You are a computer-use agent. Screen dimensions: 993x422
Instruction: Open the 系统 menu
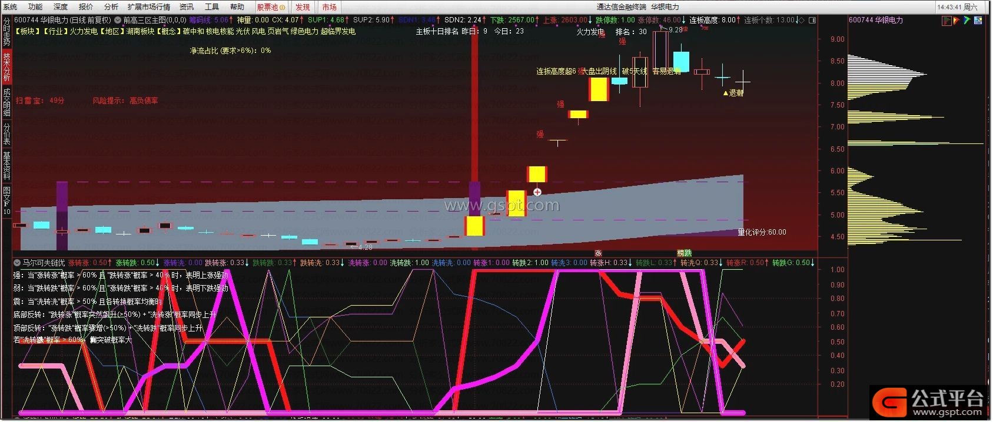tap(10, 7)
